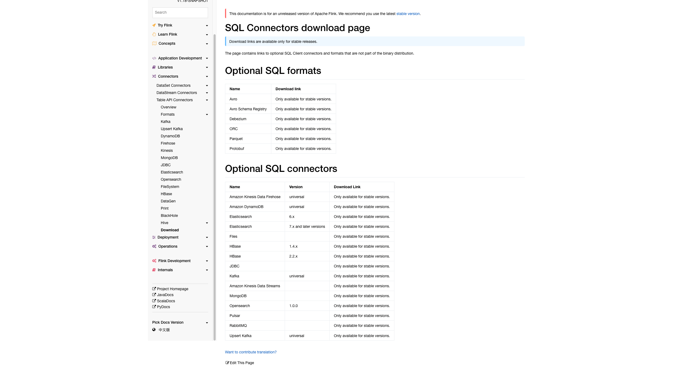Image resolution: width=681 pixels, height=378 pixels.
Task: Click the Libraries book icon
Action: click(x=154, y=67)
